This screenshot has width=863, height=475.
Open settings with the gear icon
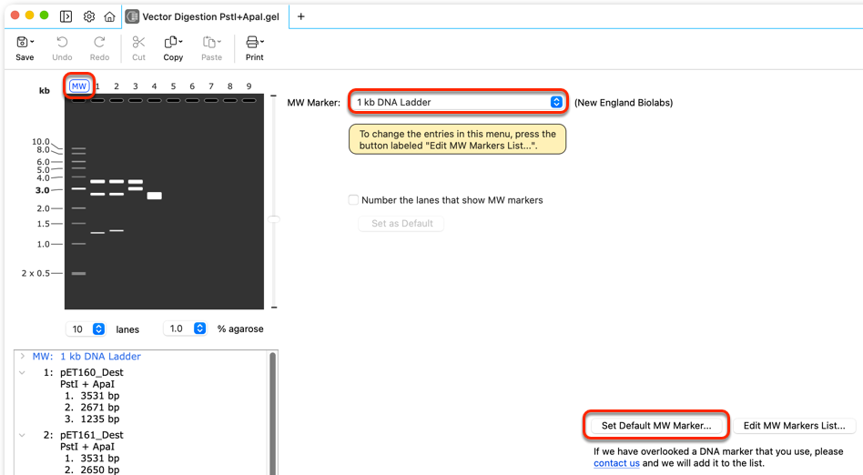(x=89, y=16)
